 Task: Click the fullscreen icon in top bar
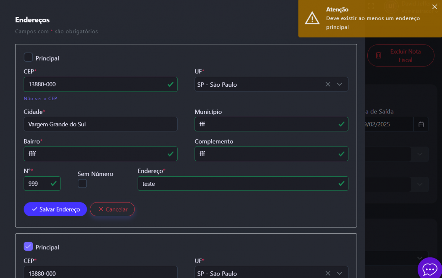371,6
